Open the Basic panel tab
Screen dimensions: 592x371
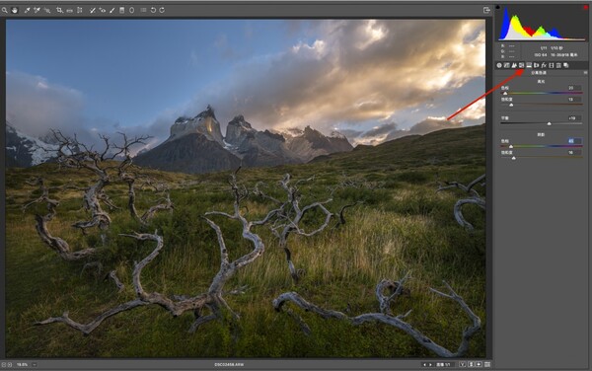tap(499, 65)
